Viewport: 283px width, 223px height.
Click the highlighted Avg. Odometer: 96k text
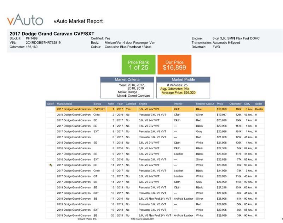[175, 89]
